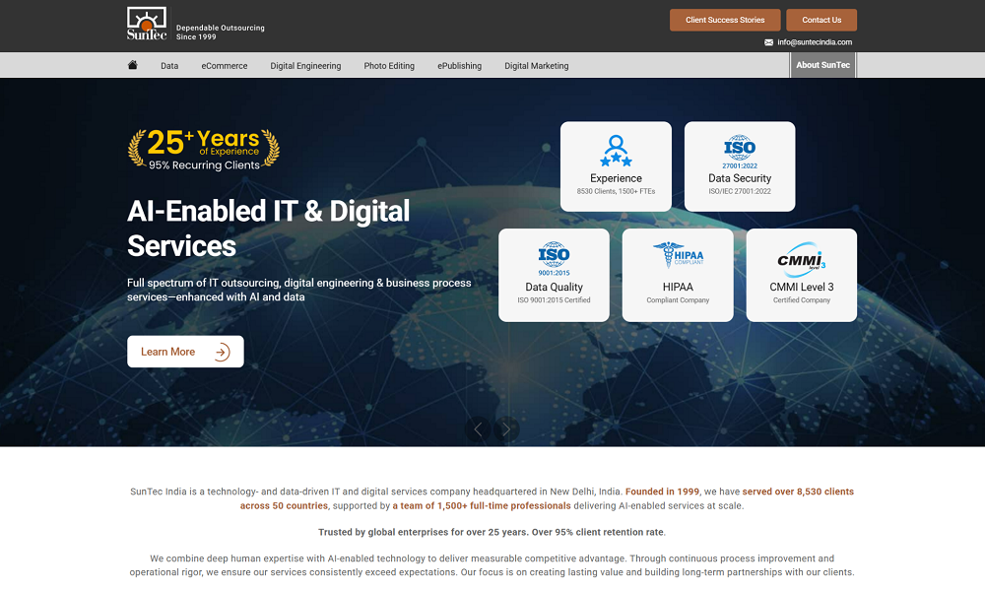Click the SunTec logo
The image size is (985, 590).
point(148,25)
